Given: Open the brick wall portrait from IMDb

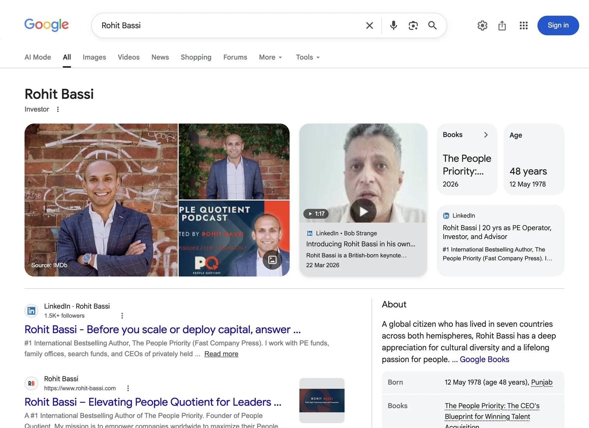Looking at the screenshot, I should pos(101,200).
